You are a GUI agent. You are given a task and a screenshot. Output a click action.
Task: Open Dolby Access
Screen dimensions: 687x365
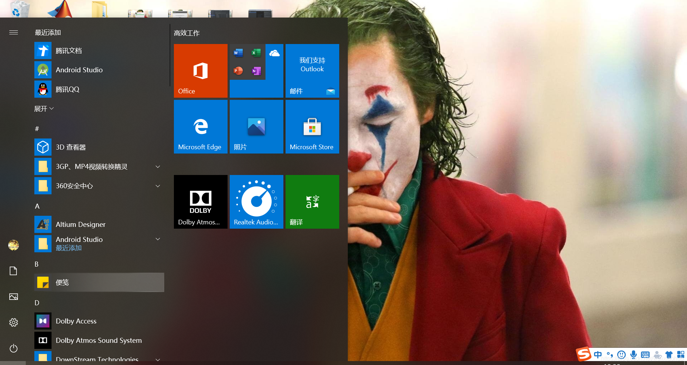pos(99,321)
